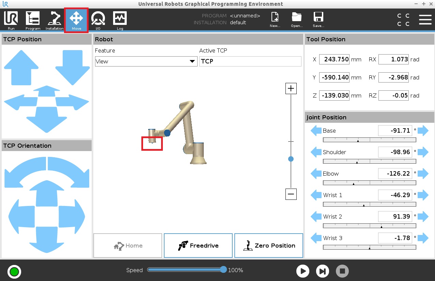The image size is (435, 281).
Task: Click the Open folder icon
Action: coord(297,20)
